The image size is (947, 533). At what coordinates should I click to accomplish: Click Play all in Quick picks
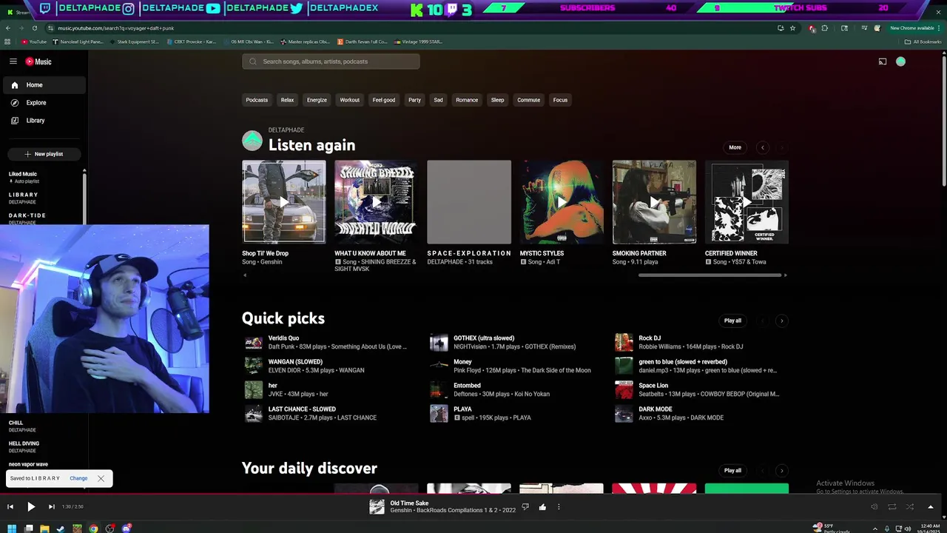tap(732, 321)
